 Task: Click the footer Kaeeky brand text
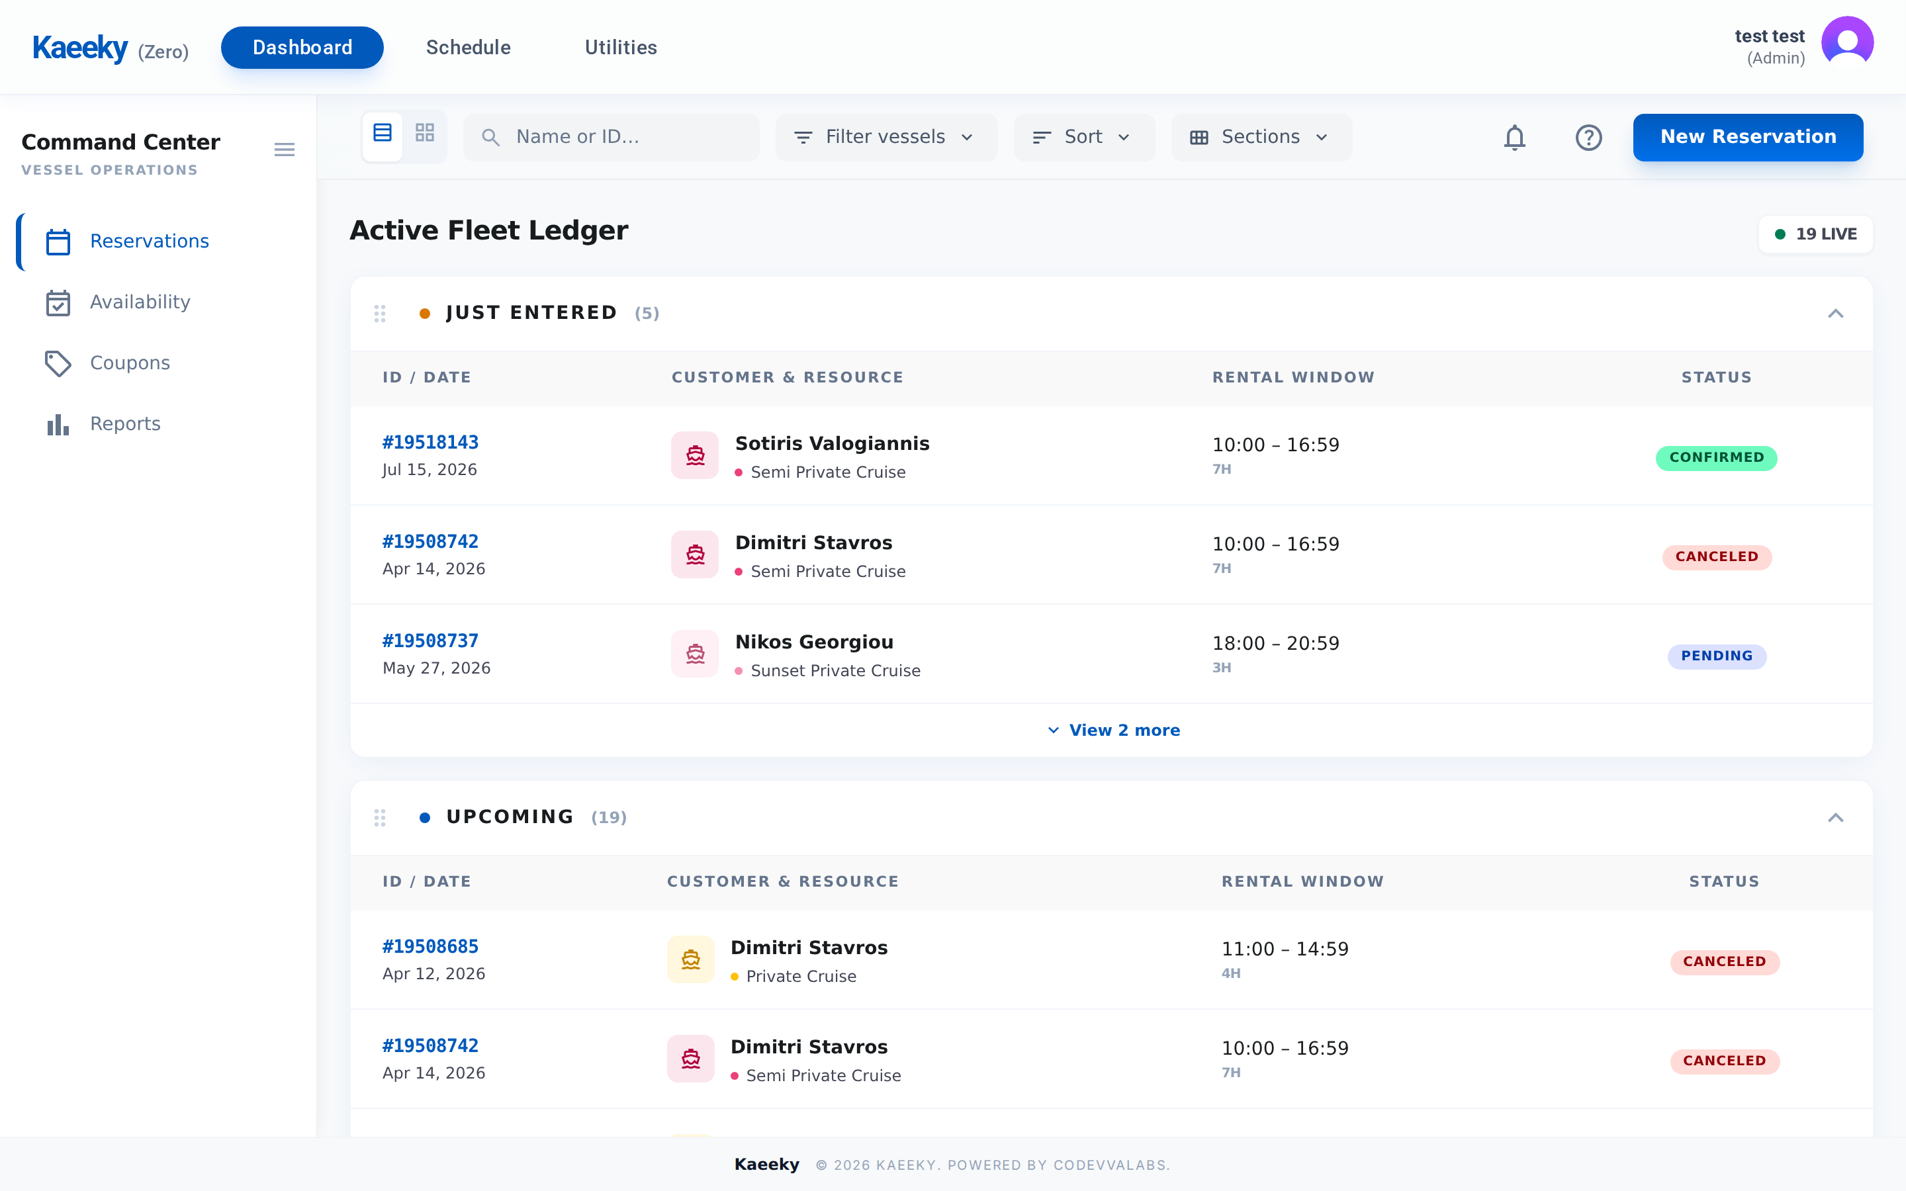766,1165
